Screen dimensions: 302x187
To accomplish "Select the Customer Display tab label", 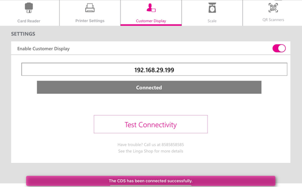I will (151, 21).
